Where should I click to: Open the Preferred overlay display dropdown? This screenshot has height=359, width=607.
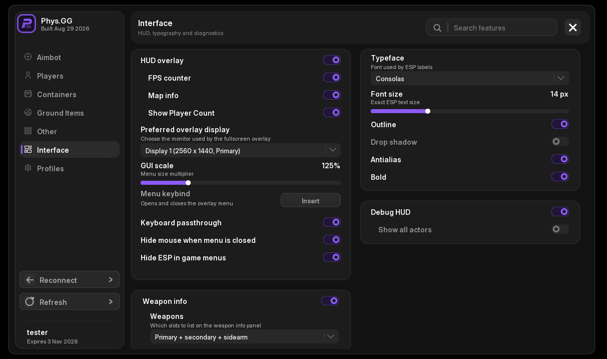click(x=241, y=150)
